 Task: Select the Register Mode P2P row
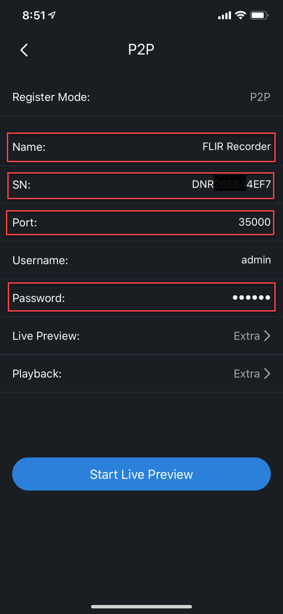point(141,97)
